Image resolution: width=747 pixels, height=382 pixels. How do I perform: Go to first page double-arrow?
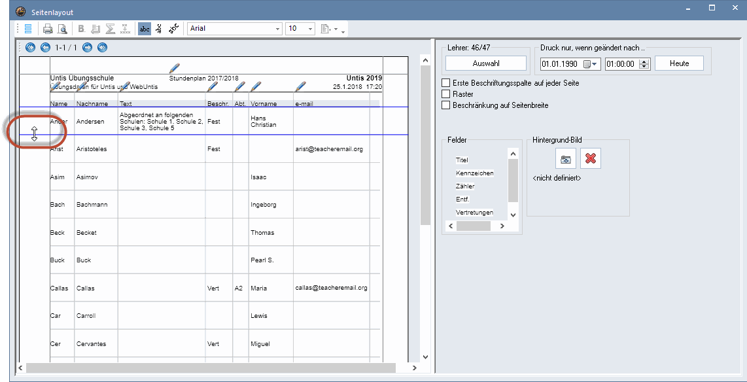pos(31,47)
